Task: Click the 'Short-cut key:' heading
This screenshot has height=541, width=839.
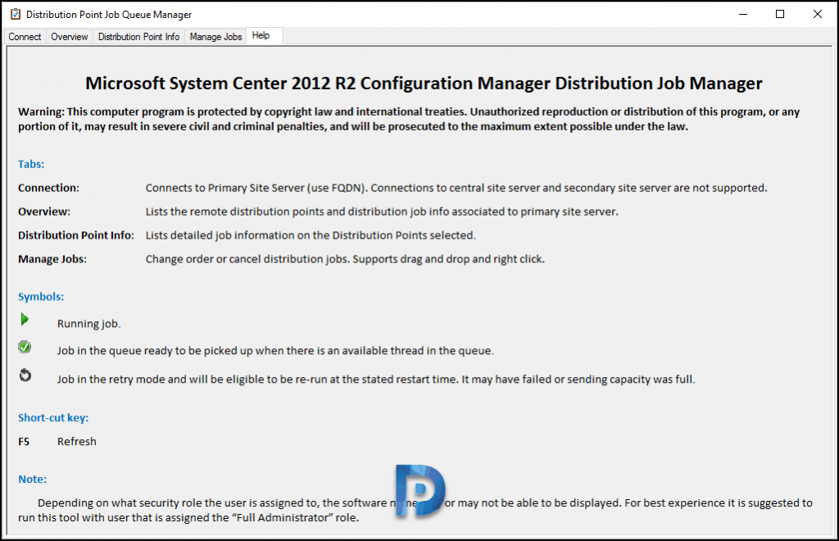Action: point(53,418)
